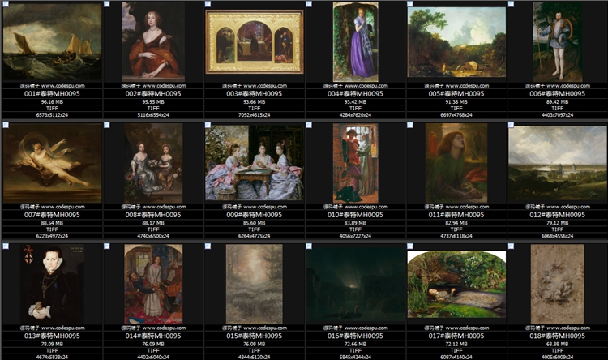Click the dimensions 4284x7620x24
The image size is (608, 360).
click(x=356, y=115)
